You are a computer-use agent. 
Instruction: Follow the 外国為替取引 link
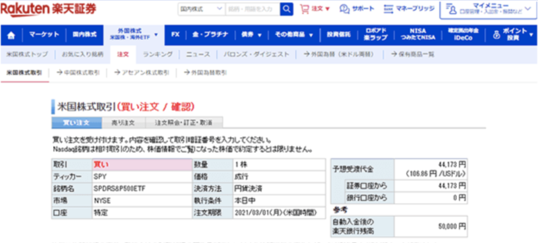(x=205, y=73)
